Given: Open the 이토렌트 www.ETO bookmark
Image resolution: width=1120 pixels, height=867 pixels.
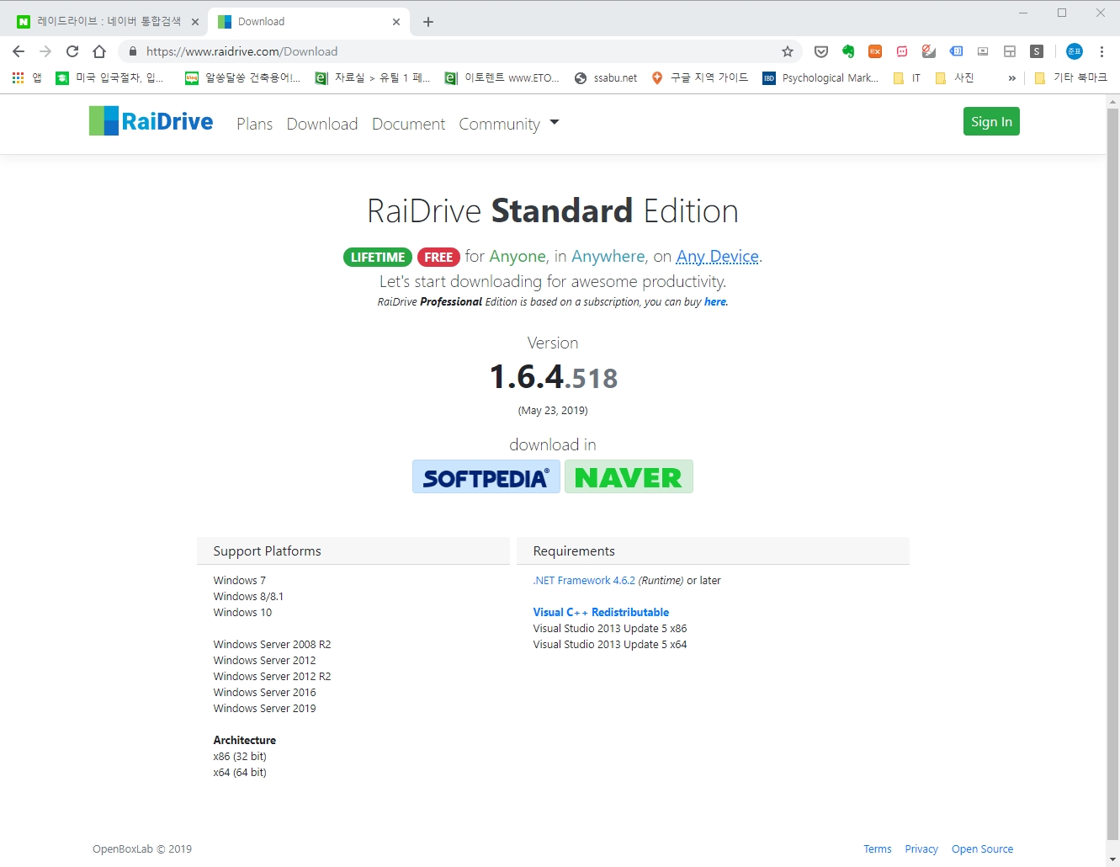Looking at the screenshot, I should 502,77.
